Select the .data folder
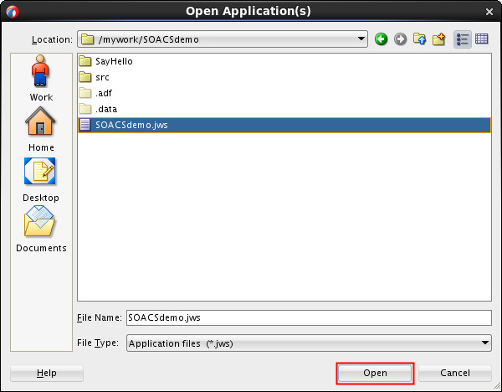This screenshot has height=392, width=502. [98, 109]
